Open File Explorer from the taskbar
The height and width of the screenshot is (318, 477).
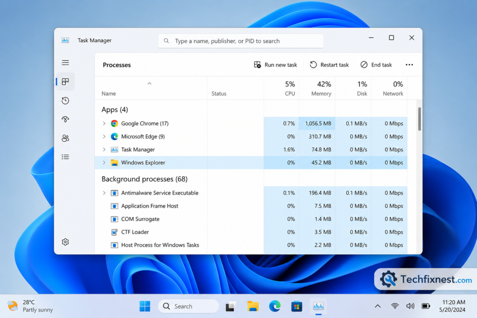point(253,306)
